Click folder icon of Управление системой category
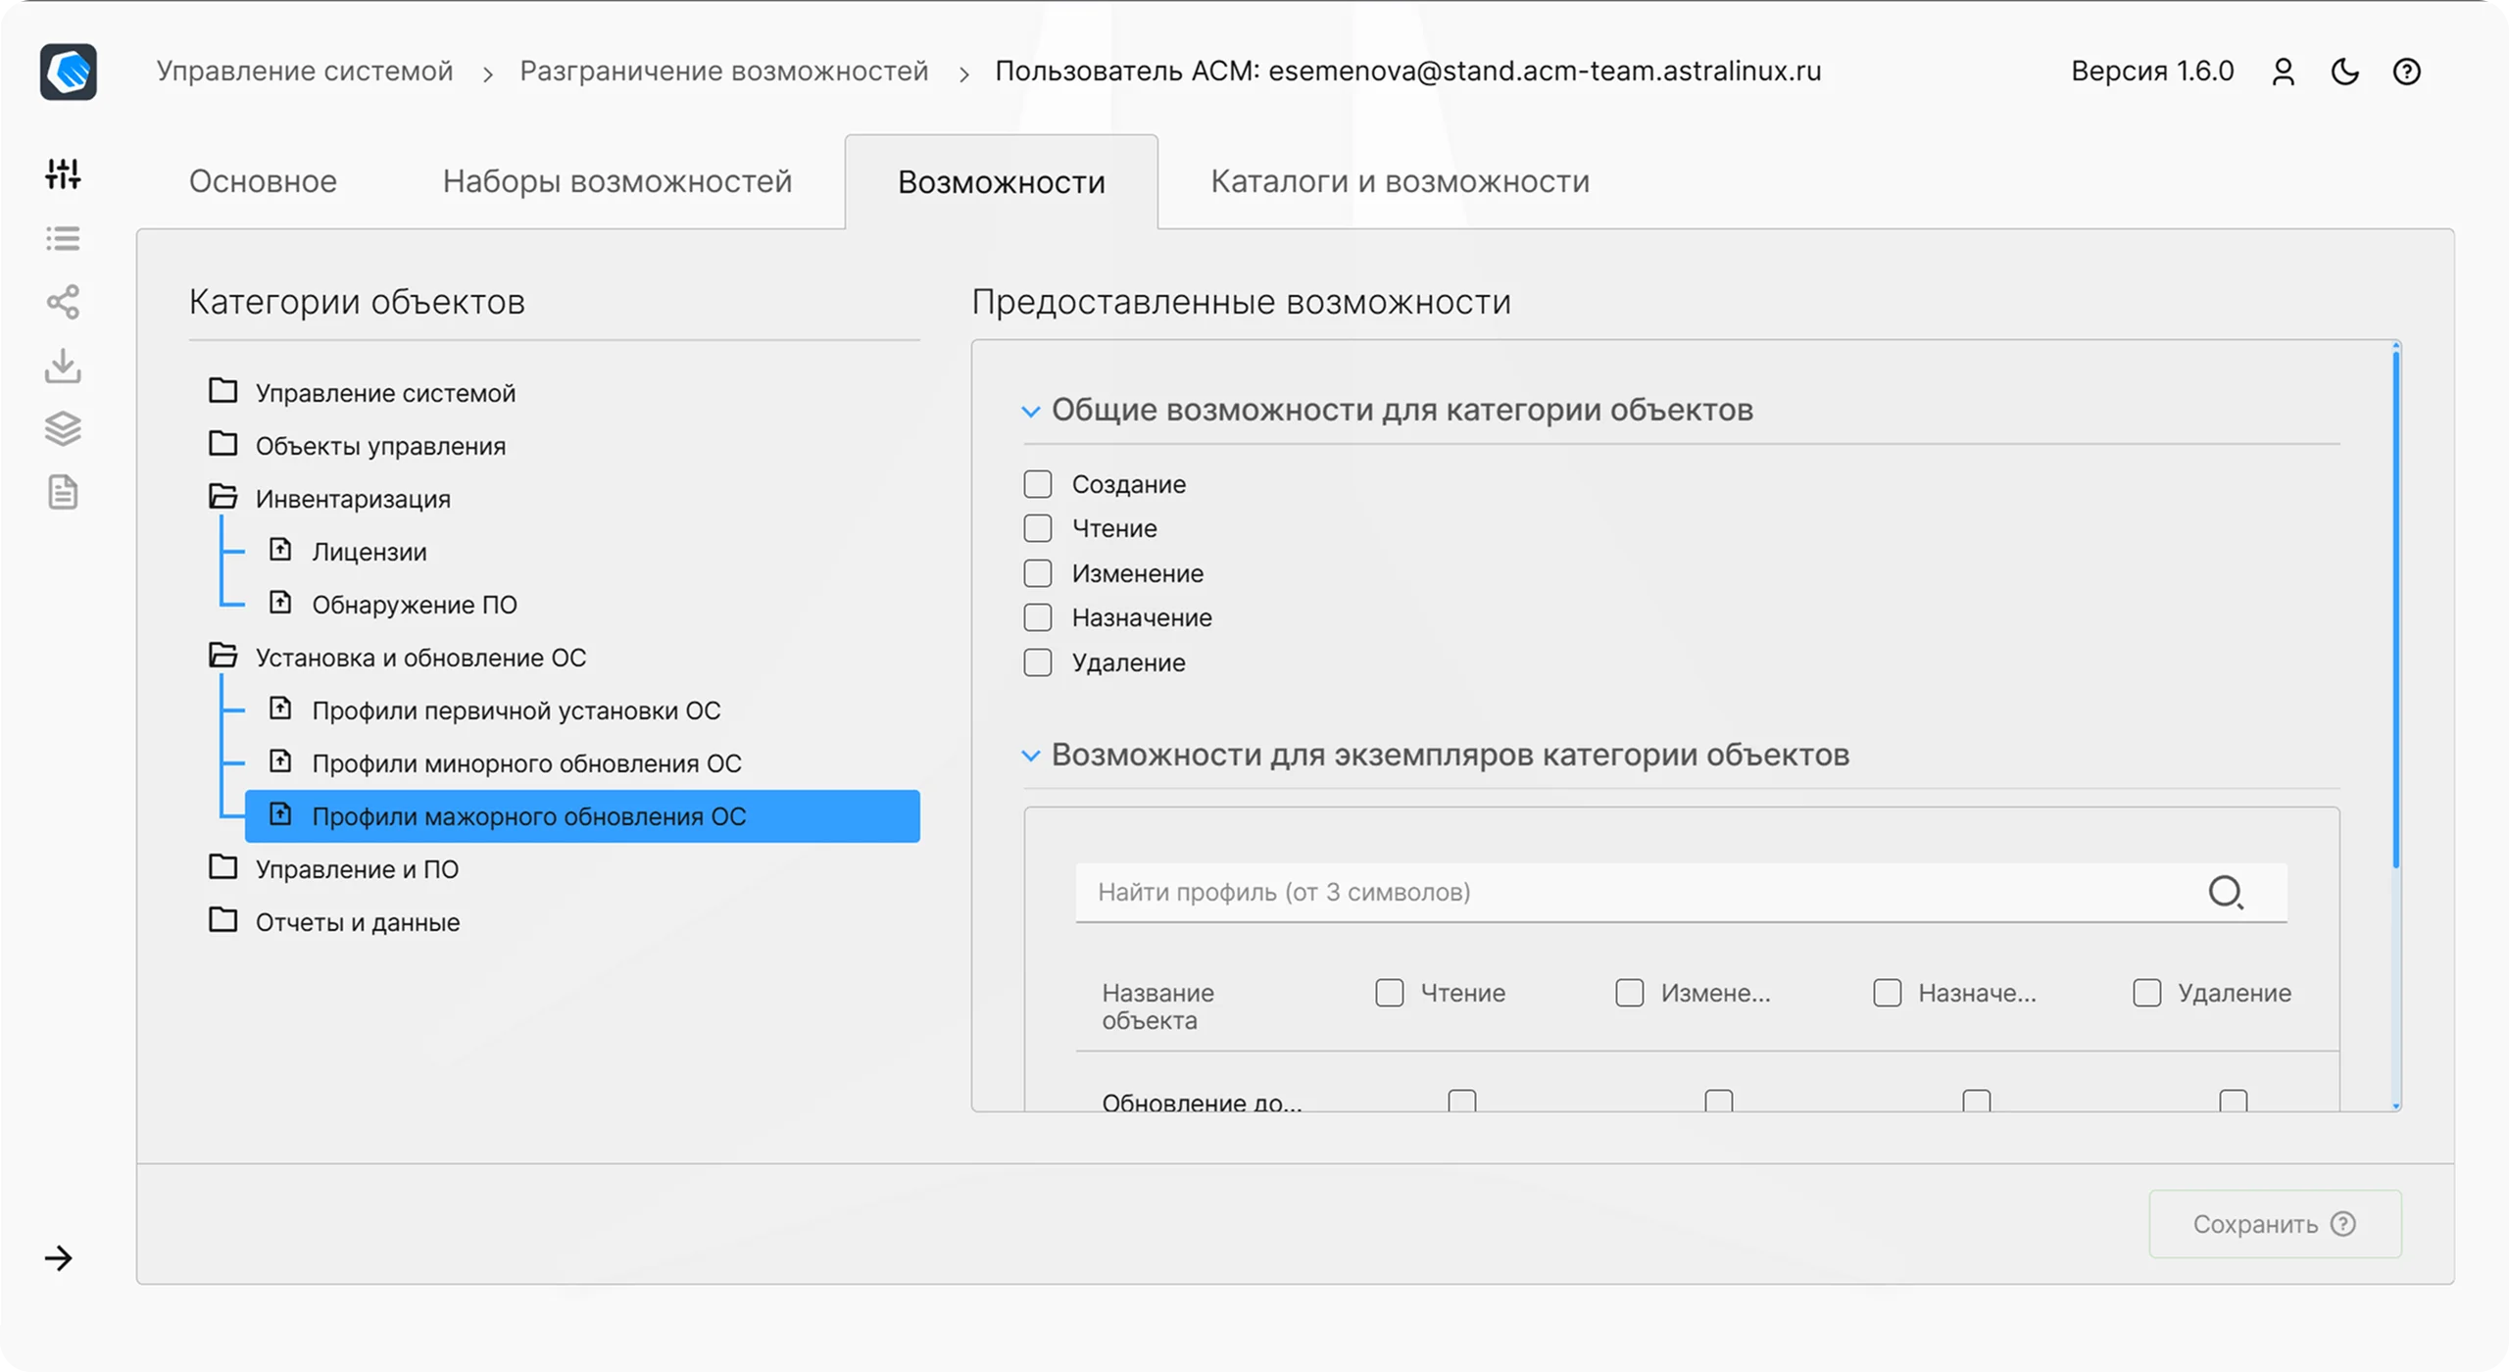The image size is (2509, 1372). [223, 391]
